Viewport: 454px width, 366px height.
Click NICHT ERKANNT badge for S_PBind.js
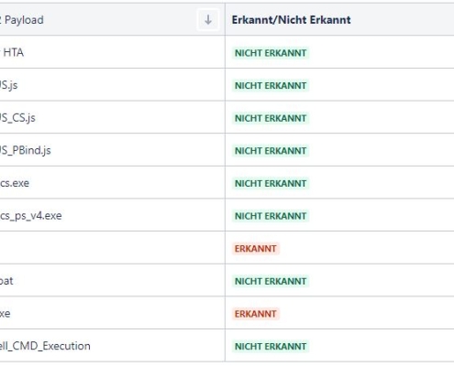271,151
